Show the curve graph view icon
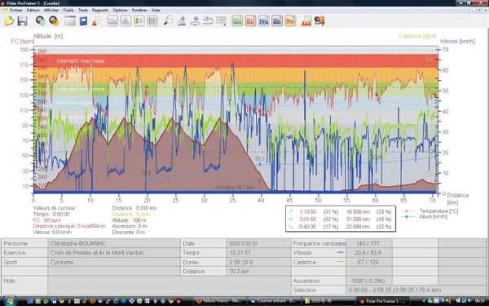Viewport: 489px width, 306px height. [112, 21]
